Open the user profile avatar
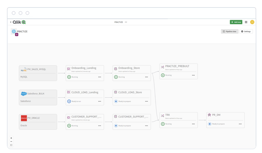Image resolution: width=262 pixels, height=153 pixels. (252, 22)
